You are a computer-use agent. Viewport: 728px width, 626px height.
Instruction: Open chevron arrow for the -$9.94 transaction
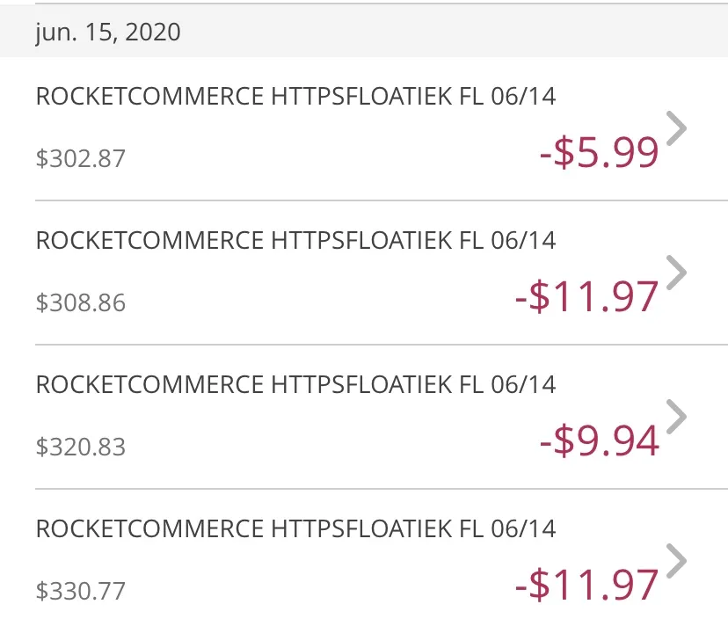pyautogui.click(x=676, y=417)
